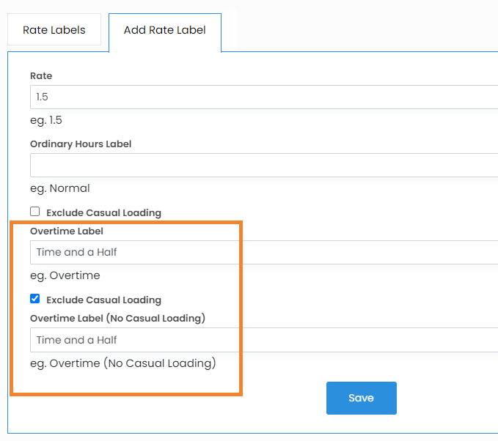This screenshot has height=441, width=498.
Task: Click the "eg. Overtime (No Casual Loading)" hint
Action: tap(122, 363)
